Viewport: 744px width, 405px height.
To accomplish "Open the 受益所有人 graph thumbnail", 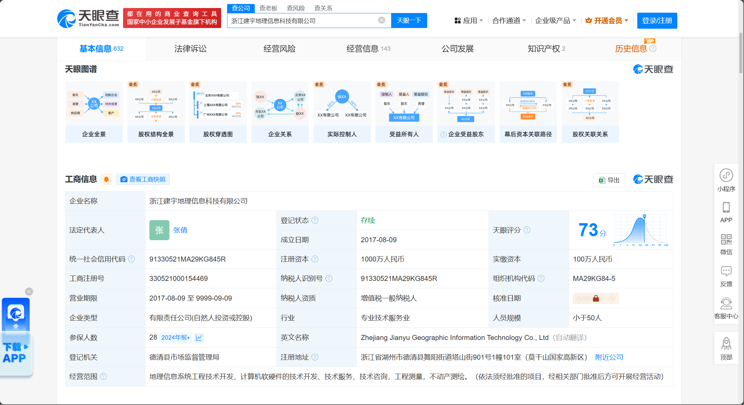I will [x=404, y=112].
